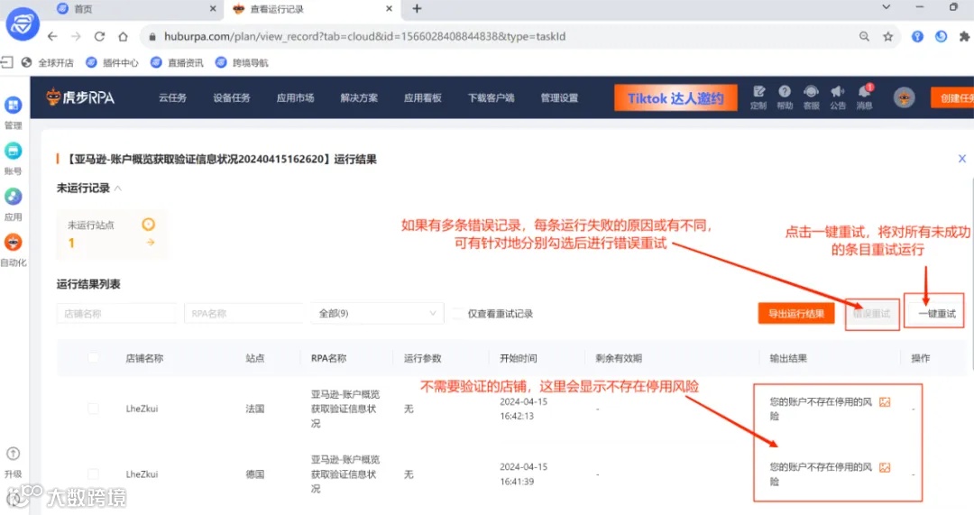The width and height of the screenshot is (974, 515).
Task: Open the 应用市场 menu
Action: click(295, 97)
